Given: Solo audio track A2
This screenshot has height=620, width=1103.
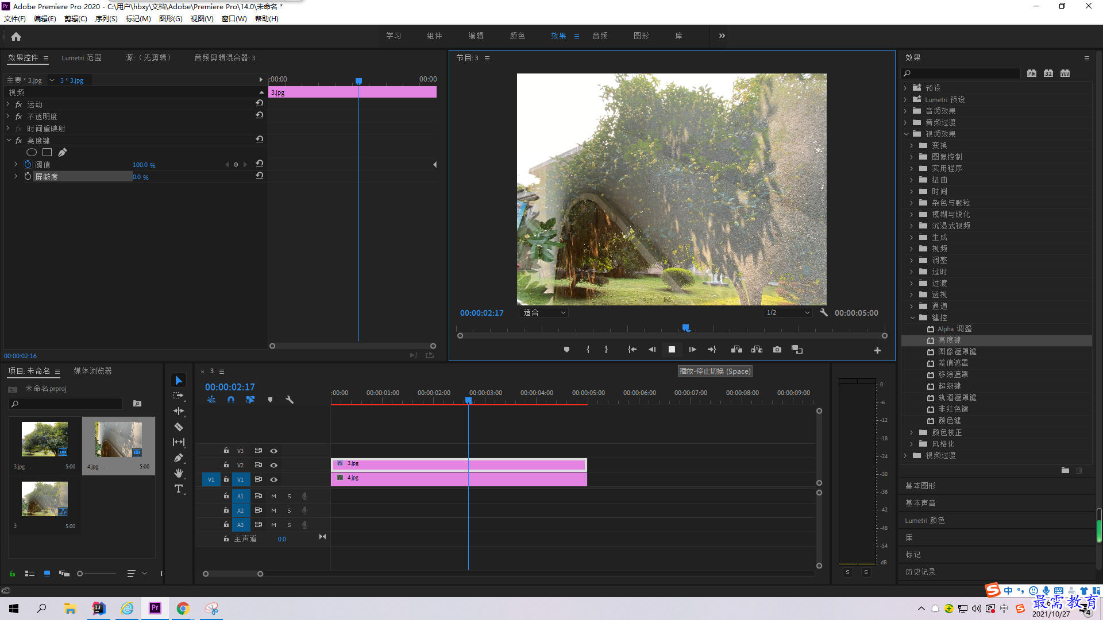Looking at the screenshot, I should (289, 510).
